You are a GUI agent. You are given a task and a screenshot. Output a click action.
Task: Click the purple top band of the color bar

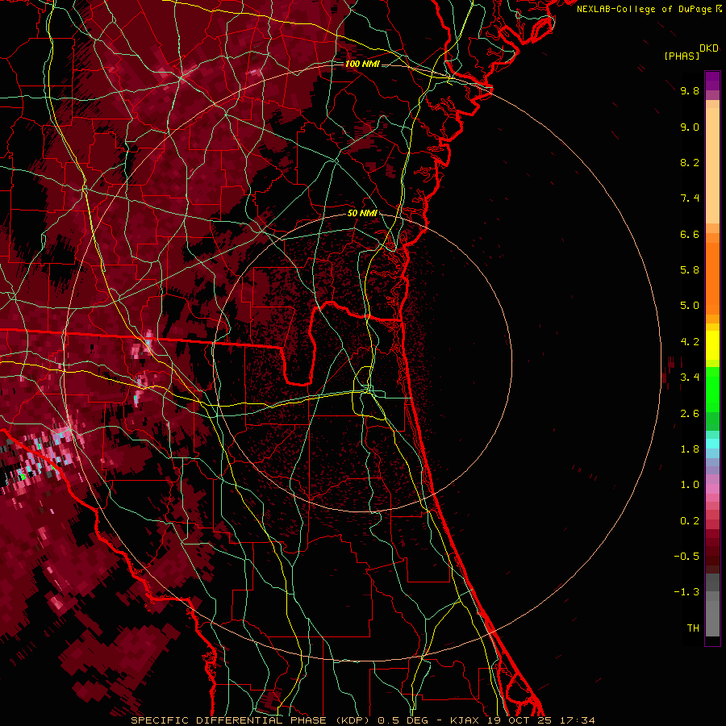[x=712, y=81]
